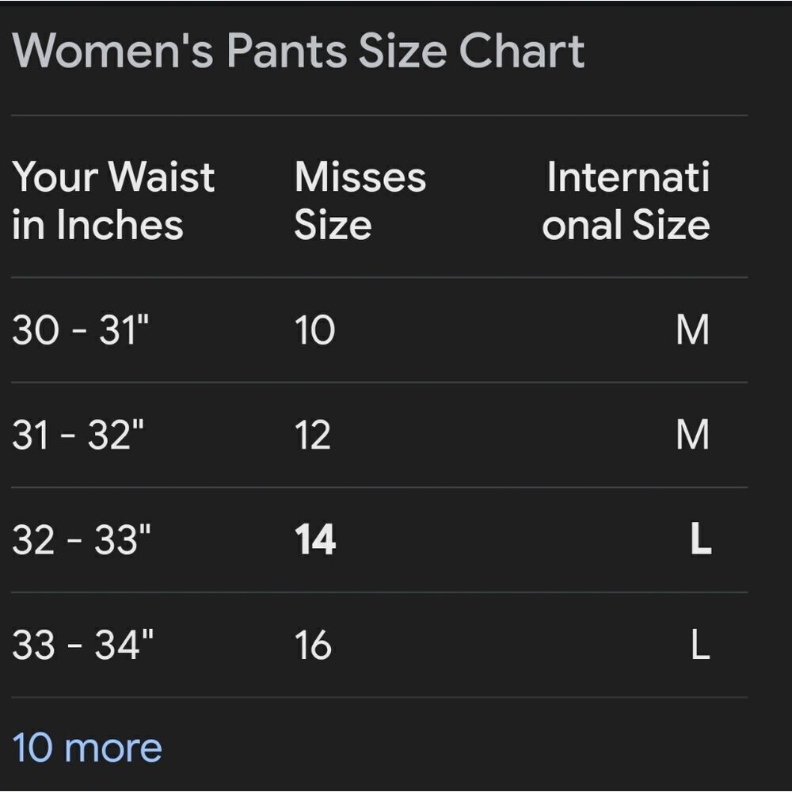
Task: Select the 33 - 34" waist cell
Action: [x=82, y=645]
